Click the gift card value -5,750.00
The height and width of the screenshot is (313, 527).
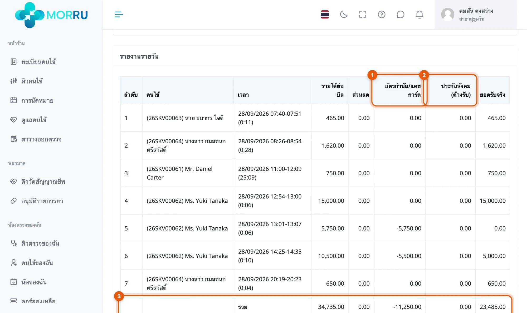click(409, 228)
